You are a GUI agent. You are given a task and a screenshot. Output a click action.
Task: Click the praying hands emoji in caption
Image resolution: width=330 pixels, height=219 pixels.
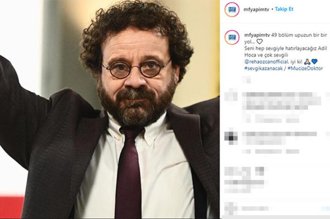click(307, 62)
